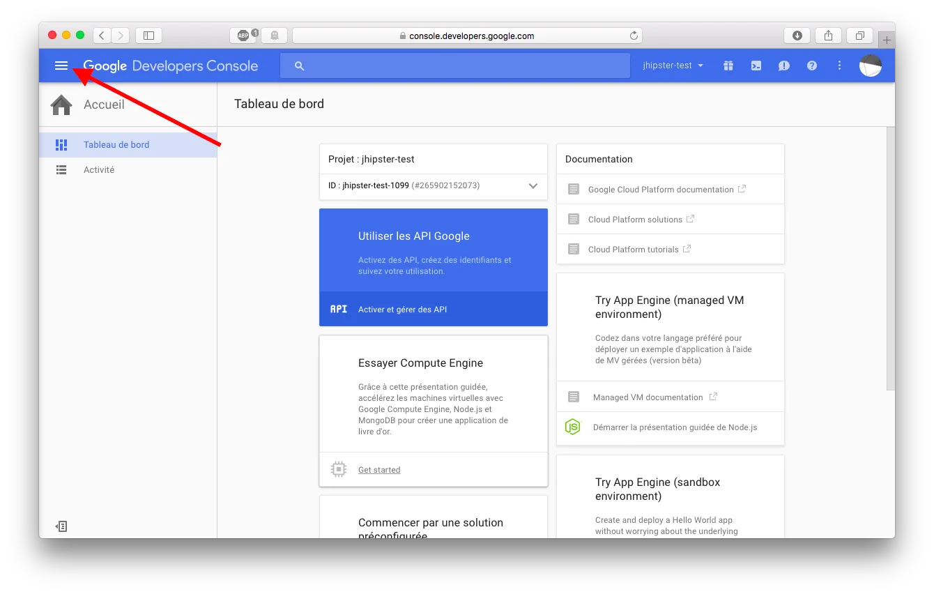Collapse the sidebar navigation panel

coord(61,526)
